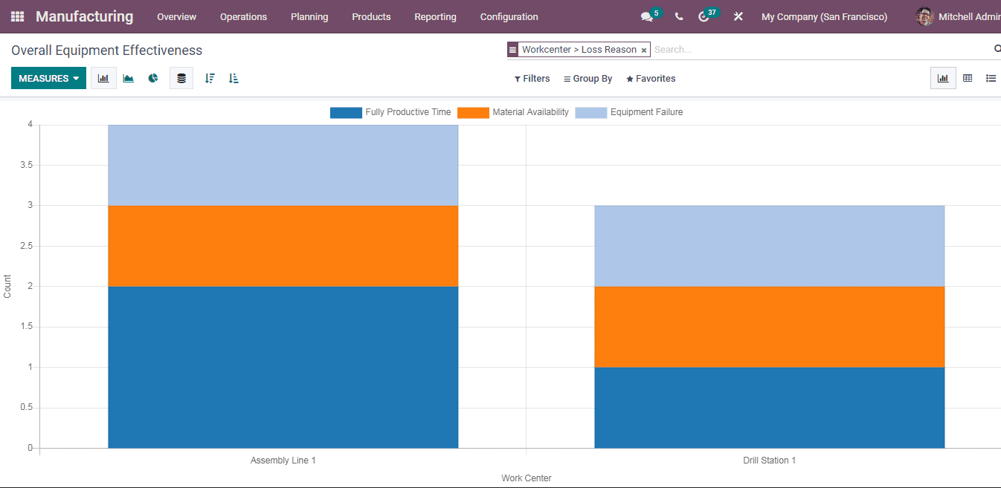The image size is (1001, 488).
Task: Remove the Workcenter Loss Reason search filter
Action: click(644, 49)
